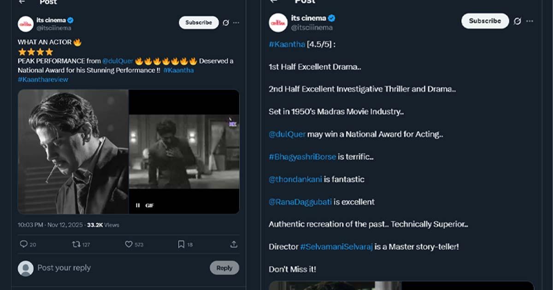Open more options menu on left post
This screenshot has width=553, height=290.
pyautogui.click(x=236, y=23)
